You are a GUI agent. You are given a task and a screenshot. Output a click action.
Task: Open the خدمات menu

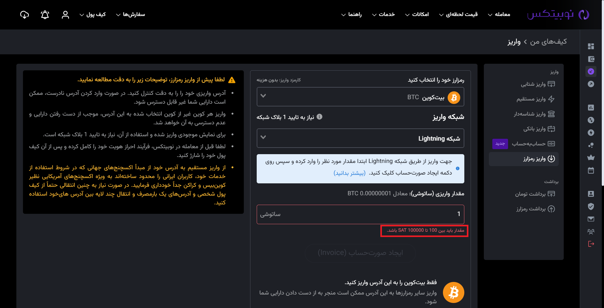point(383,14)
